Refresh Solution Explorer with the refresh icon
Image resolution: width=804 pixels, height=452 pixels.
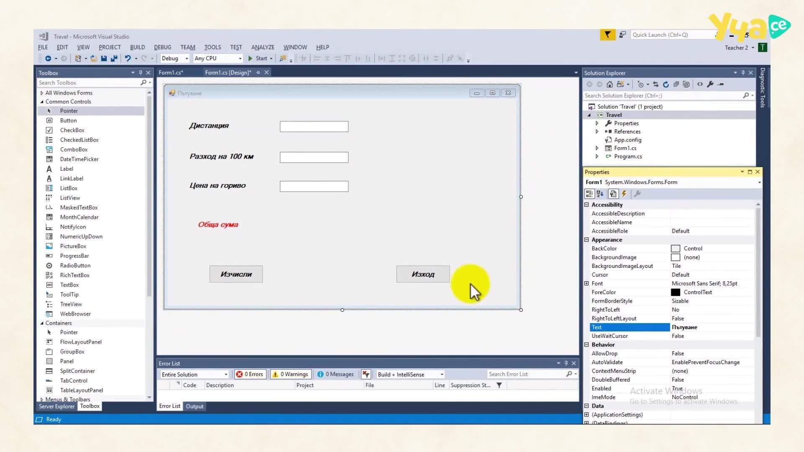tap(666, 84)
